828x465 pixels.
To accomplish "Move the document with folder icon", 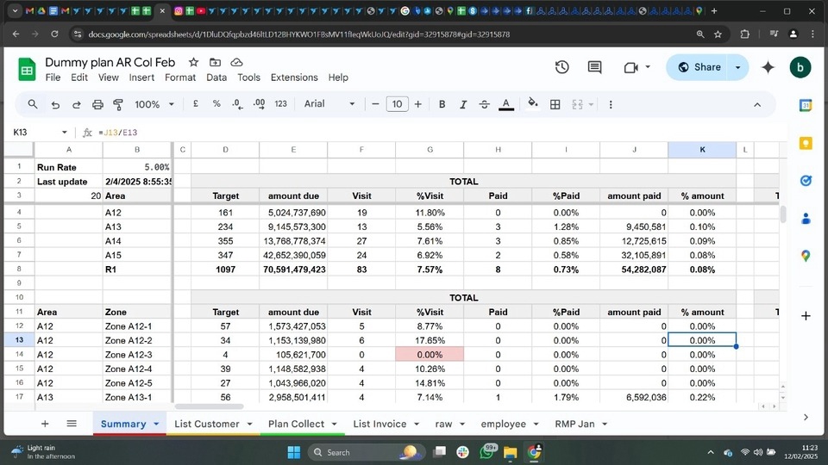I will coord(215,62).
